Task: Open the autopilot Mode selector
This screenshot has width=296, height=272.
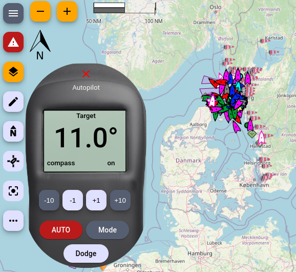Action: tap(108, 230)
